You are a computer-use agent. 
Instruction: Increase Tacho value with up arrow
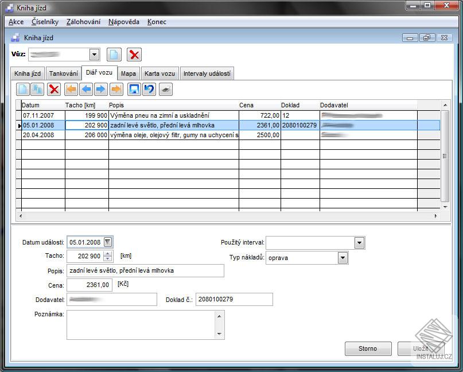(x=108, y=254)
